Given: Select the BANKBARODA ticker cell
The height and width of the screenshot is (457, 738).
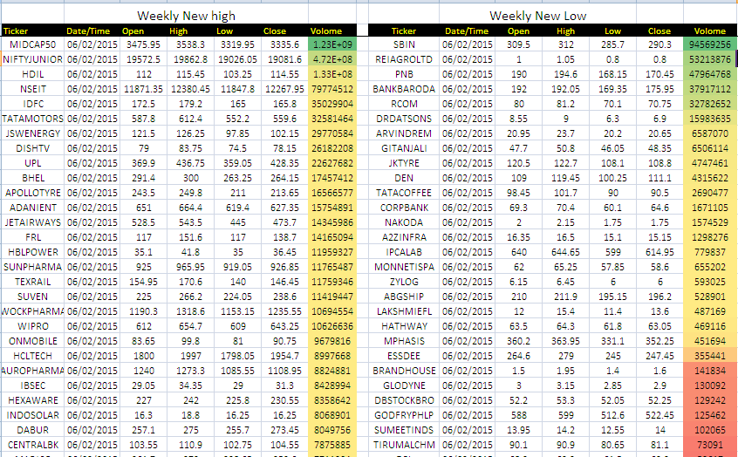Looking at the screenshot, I should 404,89.
